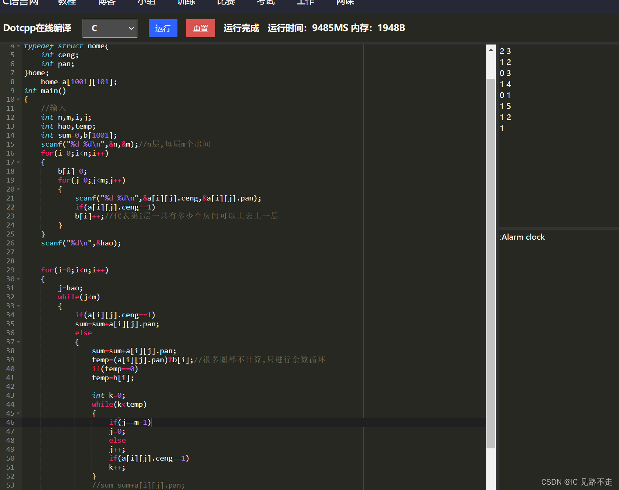This screenshot has height=490, width=619.
Task: Collapse the while-loop fold at line 45
Action: tap(18, 413)
